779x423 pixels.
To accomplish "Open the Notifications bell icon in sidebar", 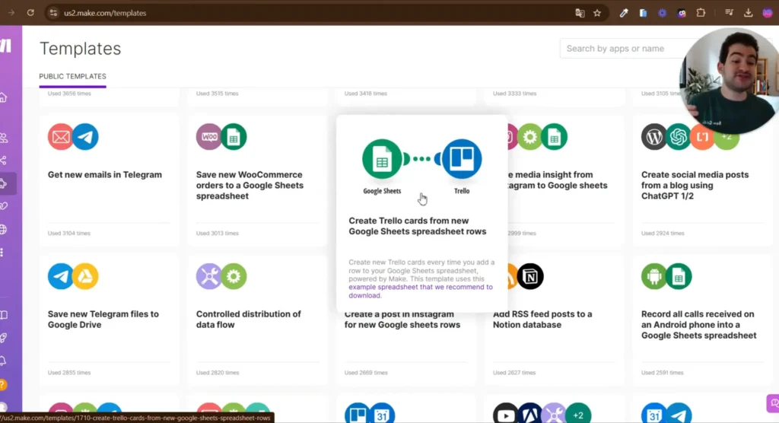I will (x=4, y=361).
